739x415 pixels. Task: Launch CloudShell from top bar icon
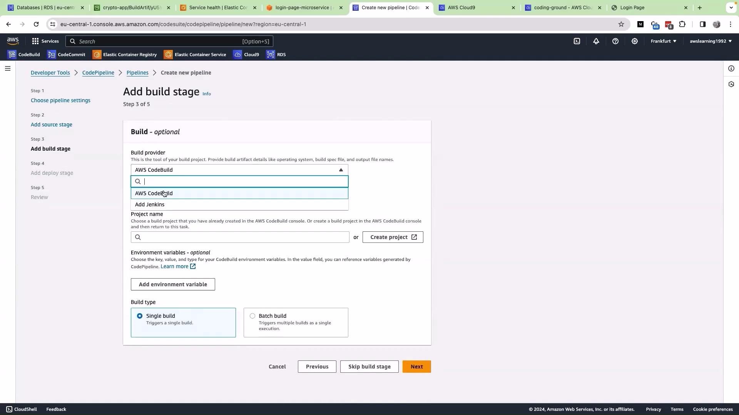(x=577, y=41)
